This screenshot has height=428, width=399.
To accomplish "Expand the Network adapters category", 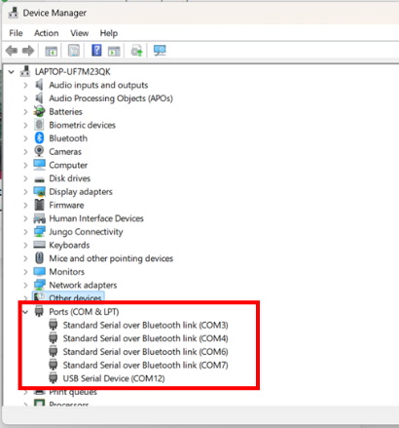I will click(25, 286).
